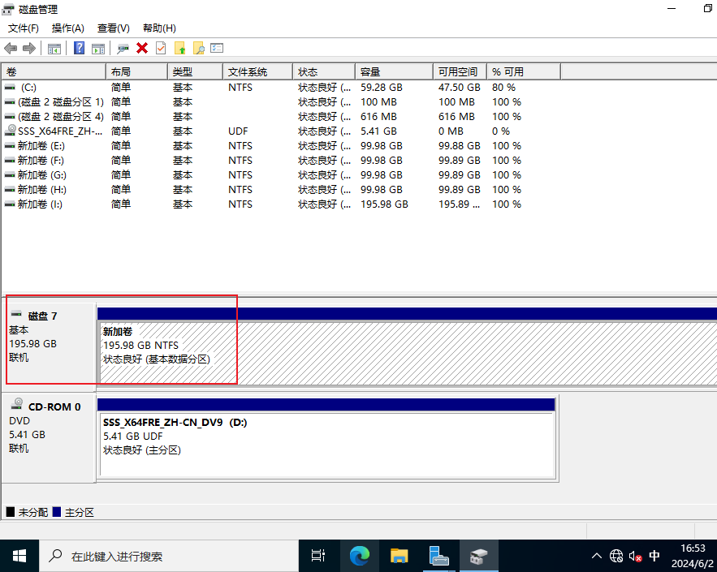Viewport: 717px width, 572px height.
Task: Click the red X delete icon
Action: coord(142,49)
